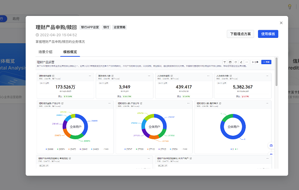Image resolution: width=299 pixels, height=190 pixels.
Task: Click the 运营策略 tag
Action: click(120, 27)
